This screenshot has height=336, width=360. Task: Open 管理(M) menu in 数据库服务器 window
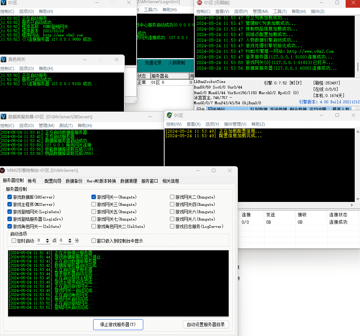[x=47, y=126]
